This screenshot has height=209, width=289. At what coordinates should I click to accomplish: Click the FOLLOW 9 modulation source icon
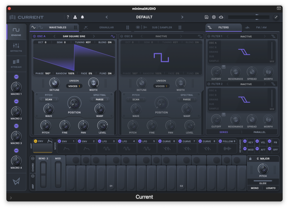(220, 141)
